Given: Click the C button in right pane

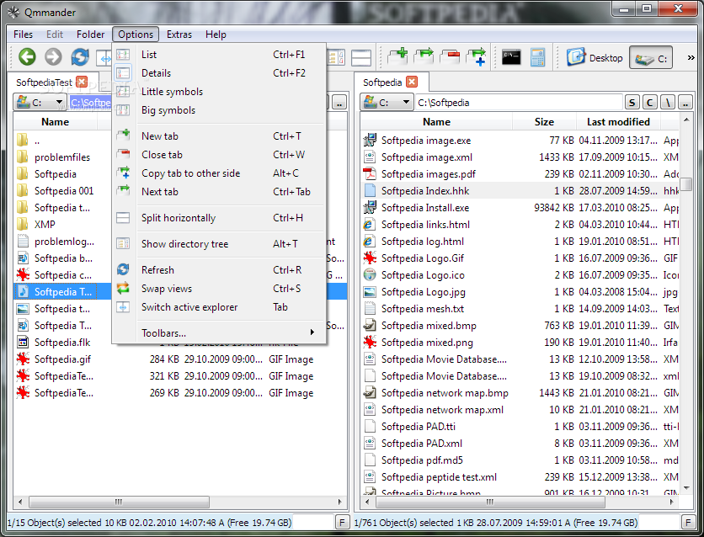Looking at the screenshot, I should (x=649, y=103).
